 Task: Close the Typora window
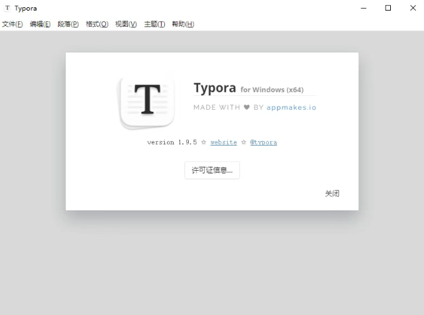pos(413,8)
